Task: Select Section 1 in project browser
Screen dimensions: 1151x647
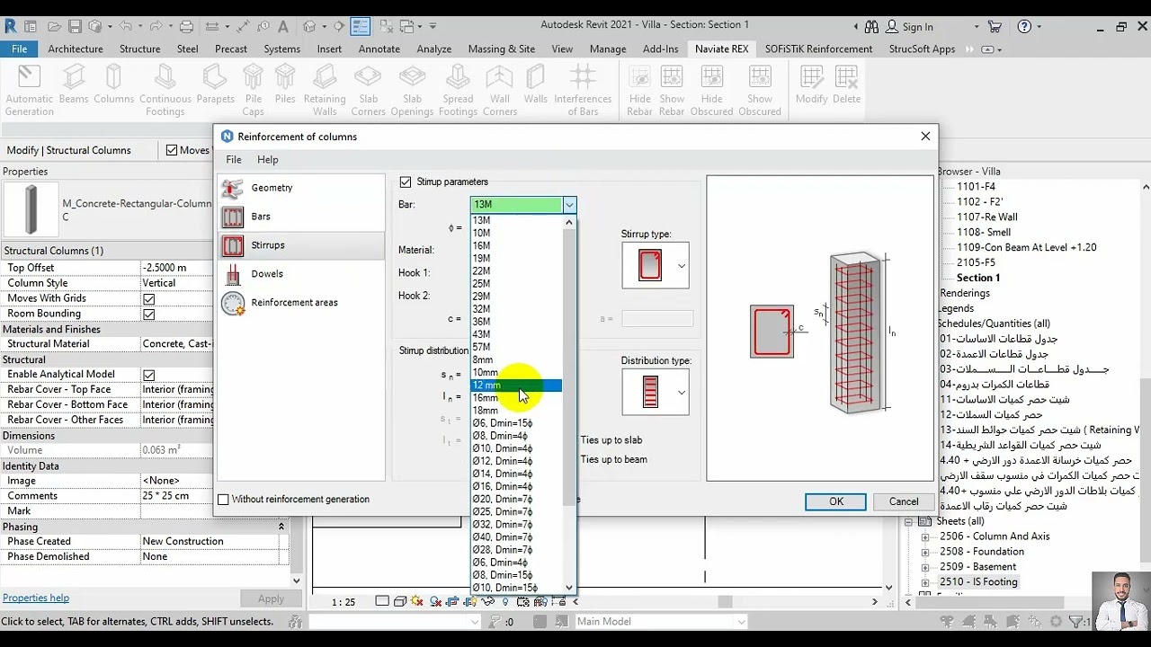Action: click(978, 278)
